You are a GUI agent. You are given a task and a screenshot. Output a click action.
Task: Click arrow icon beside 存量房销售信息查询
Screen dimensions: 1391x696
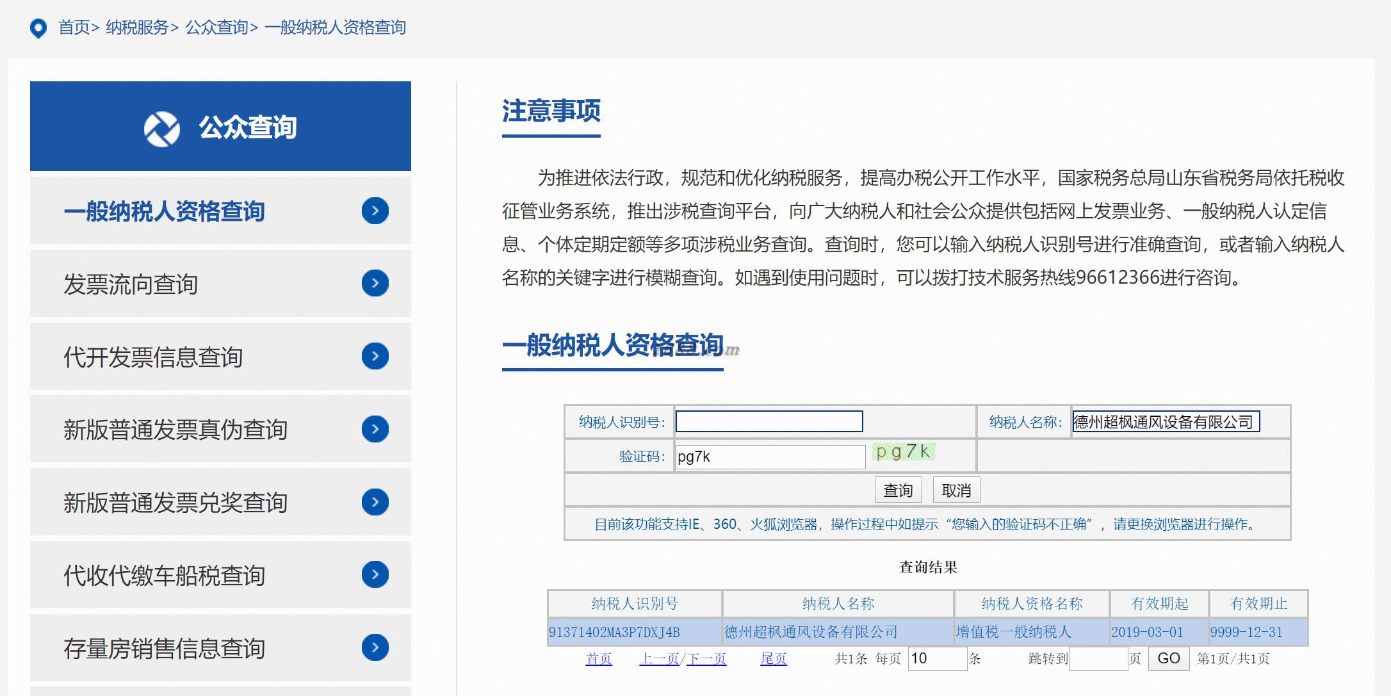pos(375,647)
